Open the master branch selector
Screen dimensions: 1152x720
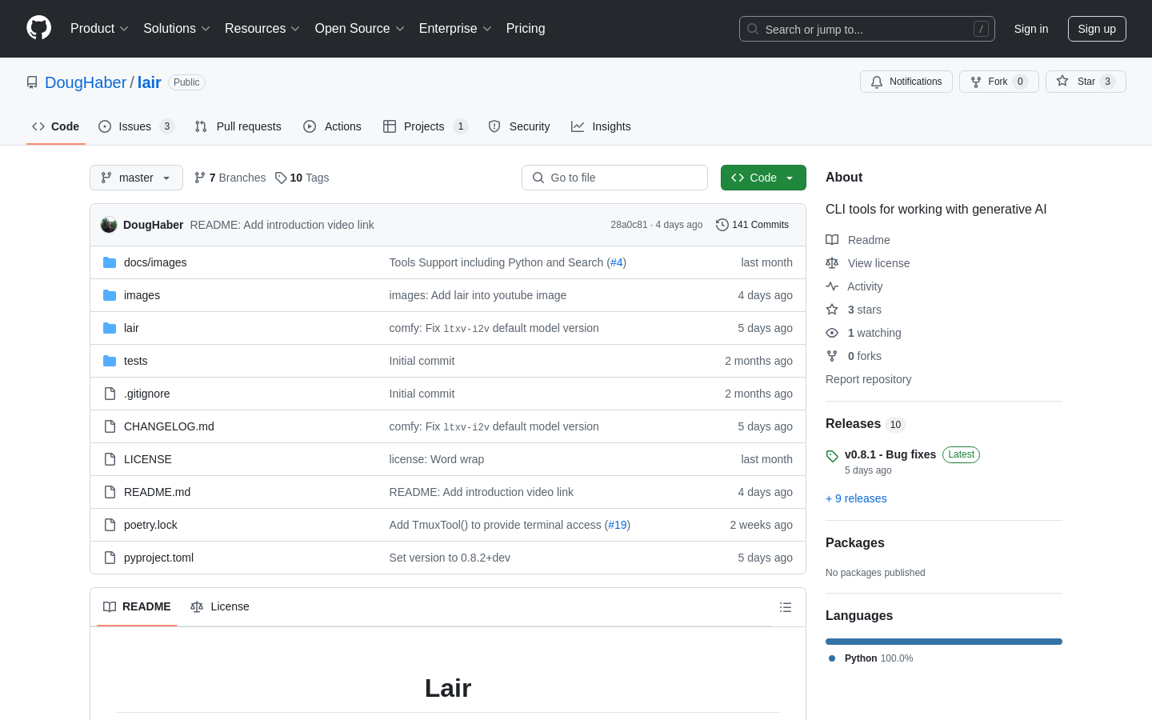coord(136,178)
